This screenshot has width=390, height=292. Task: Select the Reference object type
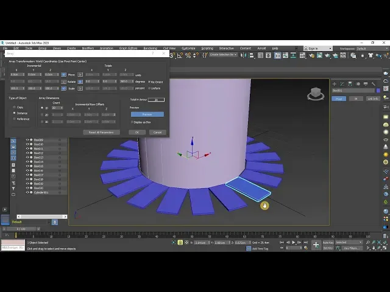click(14, 119)
